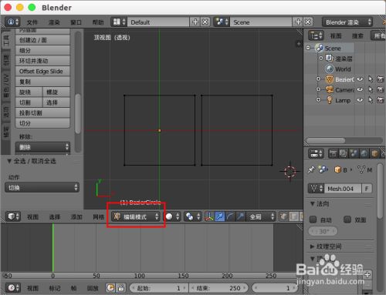Click the scene browse icon
Viewport: 386px width, 295px height.
pos(222,22)
